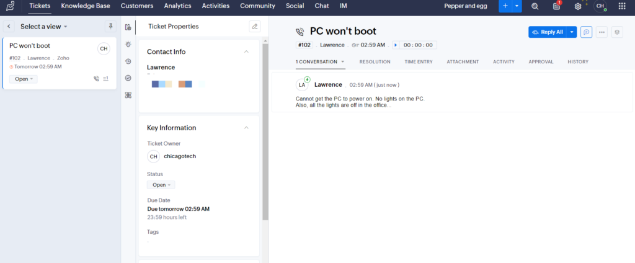The height and width of the screenshot is (263, 635).
Task: Click the Reply All button
Action: tap(548, 32)
